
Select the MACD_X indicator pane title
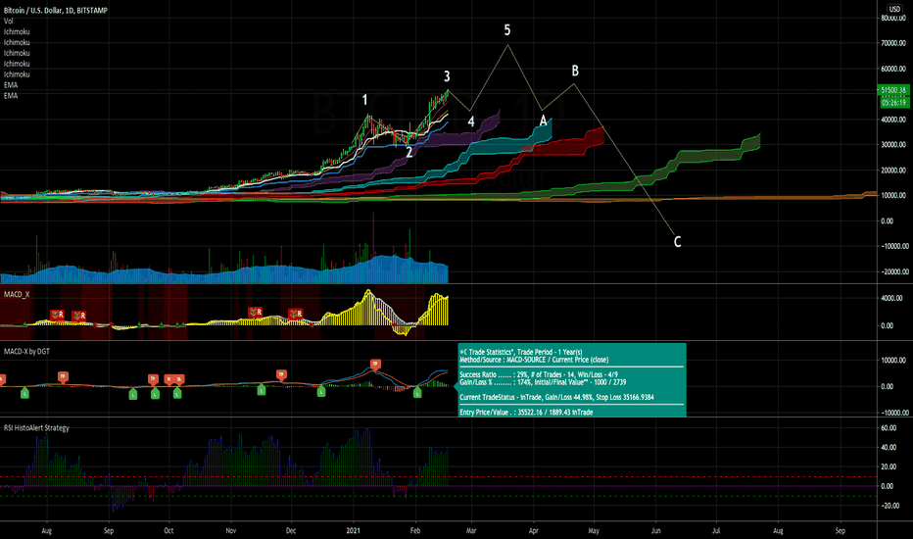point(17,294)
